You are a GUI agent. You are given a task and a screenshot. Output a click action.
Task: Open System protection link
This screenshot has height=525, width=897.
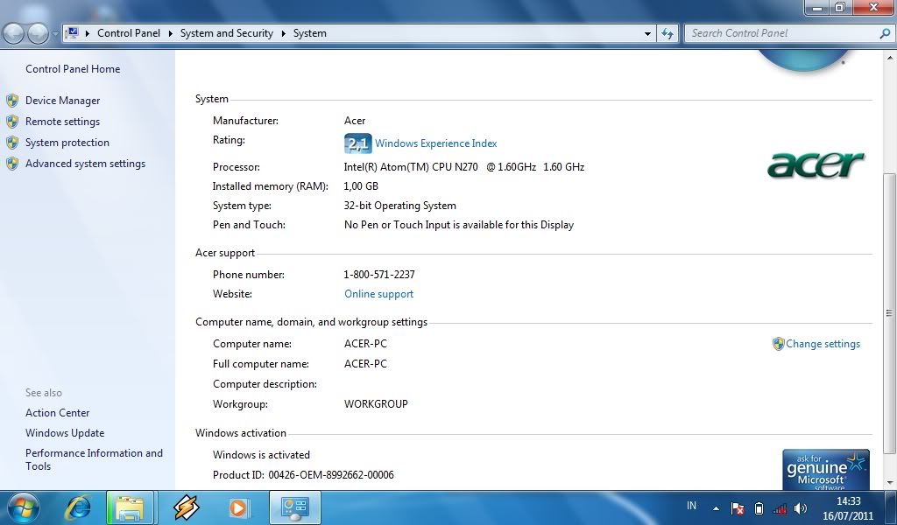(67, 143)
